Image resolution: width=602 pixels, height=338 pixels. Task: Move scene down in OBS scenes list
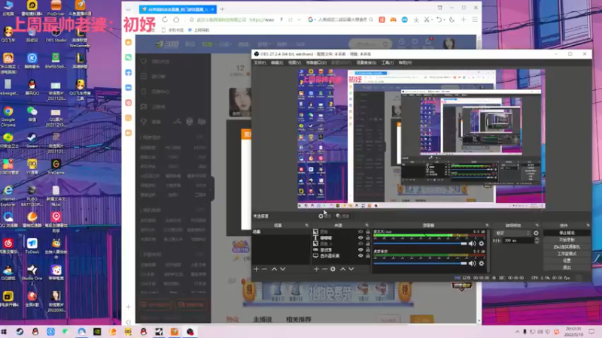[283, 269]
